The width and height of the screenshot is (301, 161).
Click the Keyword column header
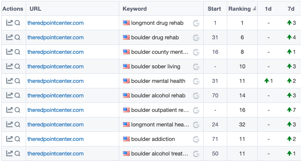pos(135,9)
